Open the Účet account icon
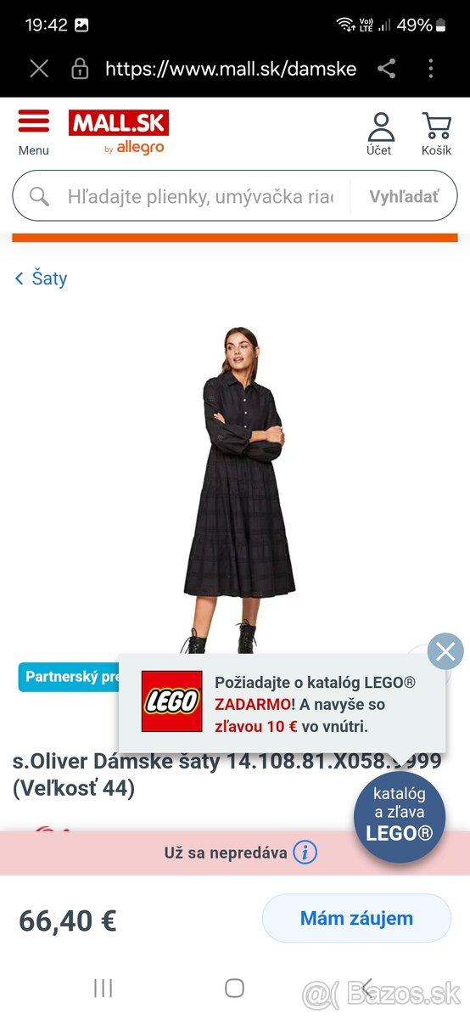 pyautogui.click(x=380, y=127)
